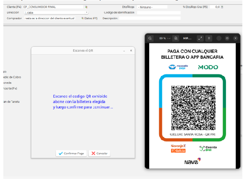This screenshot has width=244, height=179.
Task: Click the % Dto/Rgo Gral value field
Action: pyautogui.click(x=215, y=7)
